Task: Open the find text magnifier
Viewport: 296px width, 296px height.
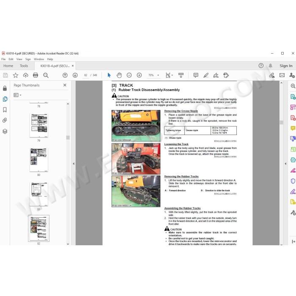Action: point(46,75)
